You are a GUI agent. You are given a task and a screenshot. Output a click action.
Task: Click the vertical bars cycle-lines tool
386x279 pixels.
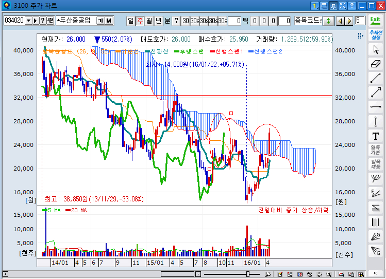tap(375, 222)
